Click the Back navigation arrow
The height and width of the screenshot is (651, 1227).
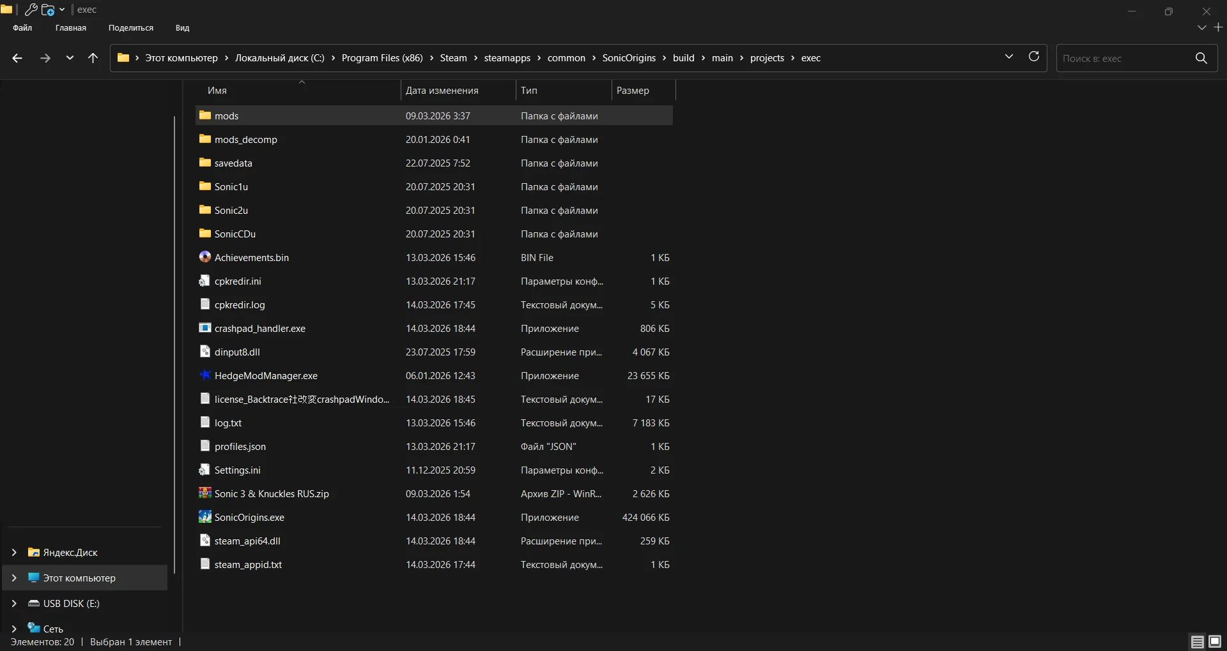[x=17, y=58]
